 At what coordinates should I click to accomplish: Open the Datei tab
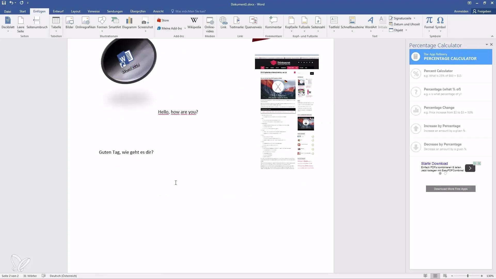(x=7, y=11)
